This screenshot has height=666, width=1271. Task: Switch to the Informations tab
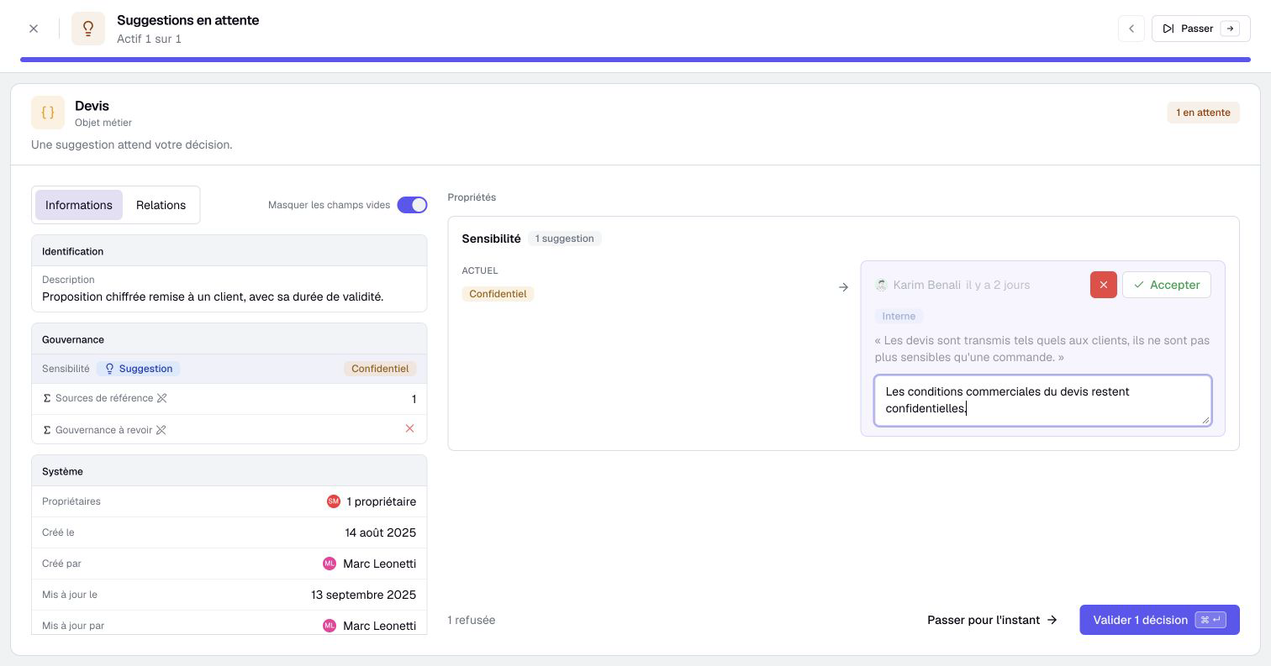pos(79,205)
